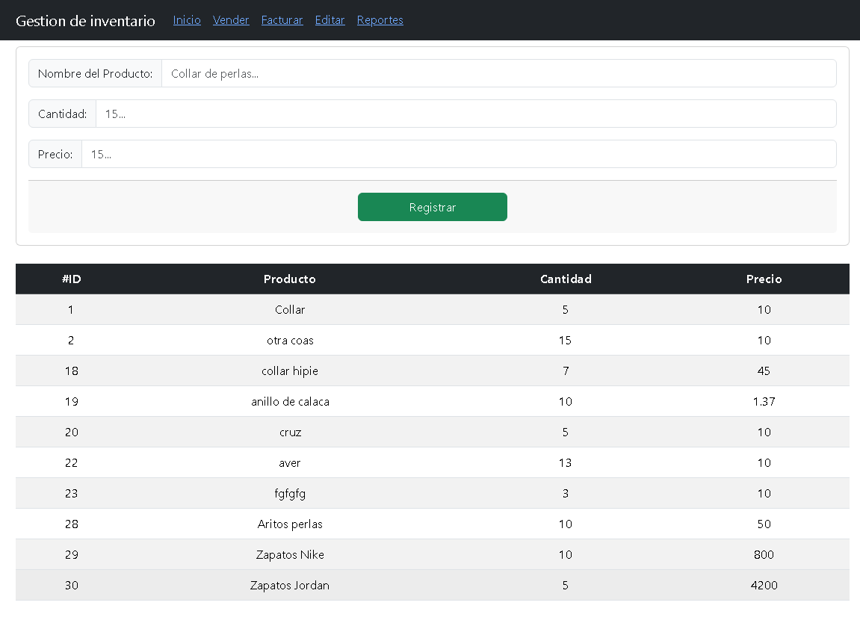Open the Reportes section
The width and height of the screenshot is (860, 617).
380,20
